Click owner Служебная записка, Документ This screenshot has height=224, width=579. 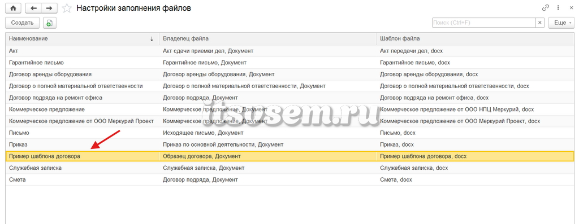click(204, 168)
